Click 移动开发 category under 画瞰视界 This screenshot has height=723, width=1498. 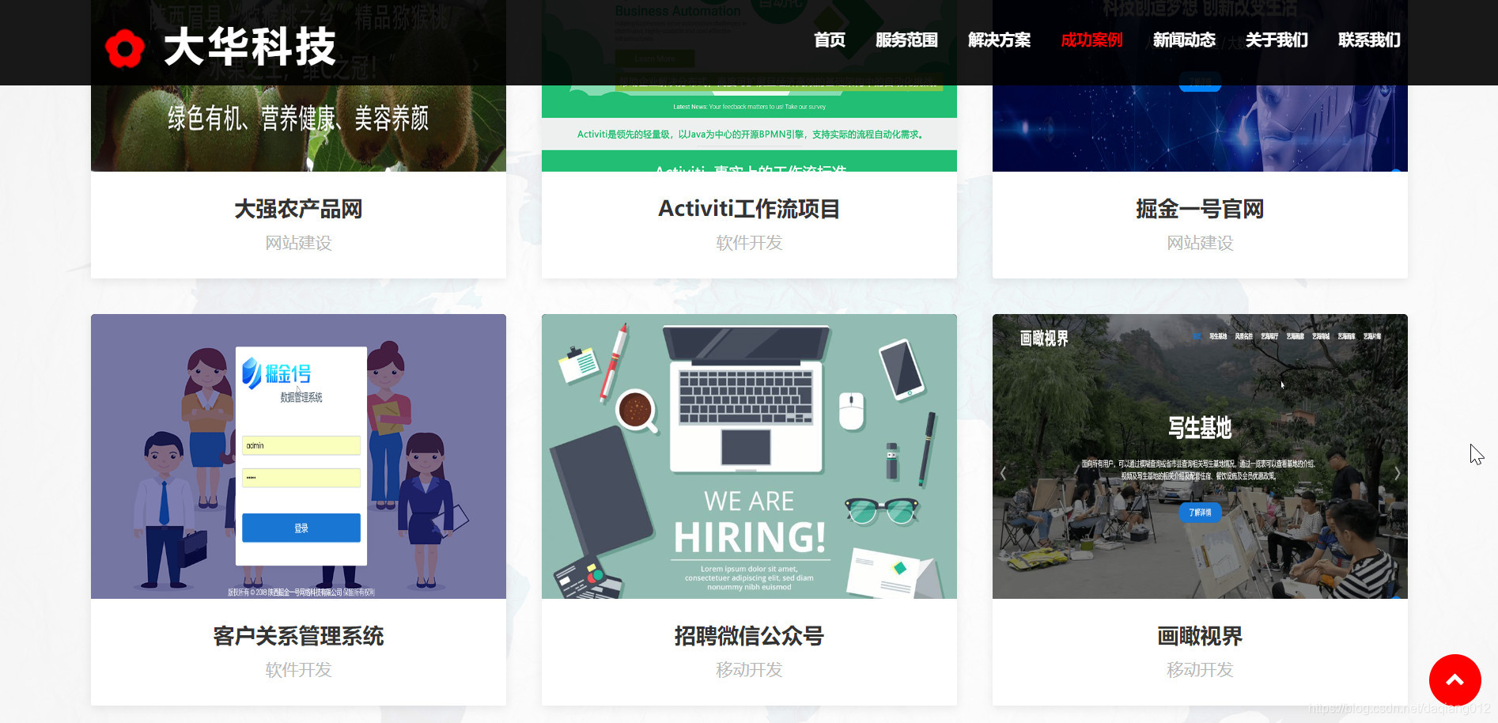pyautogui.click(x=1200, y=670)
